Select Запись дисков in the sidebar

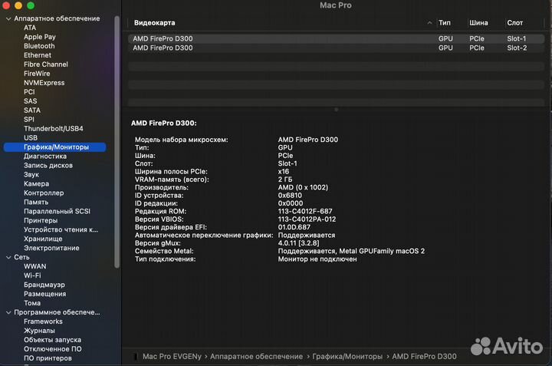tap(48, 165)
